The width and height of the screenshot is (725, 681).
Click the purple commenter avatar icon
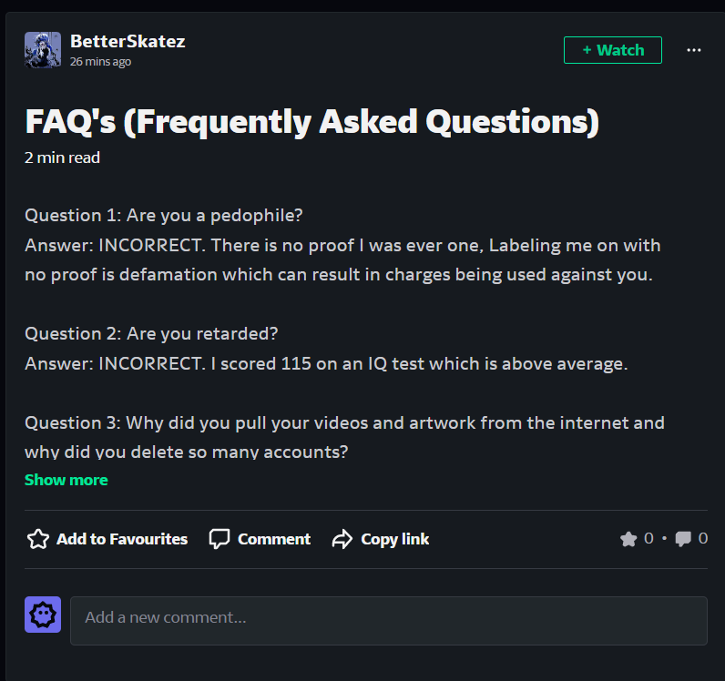(43, 615)
